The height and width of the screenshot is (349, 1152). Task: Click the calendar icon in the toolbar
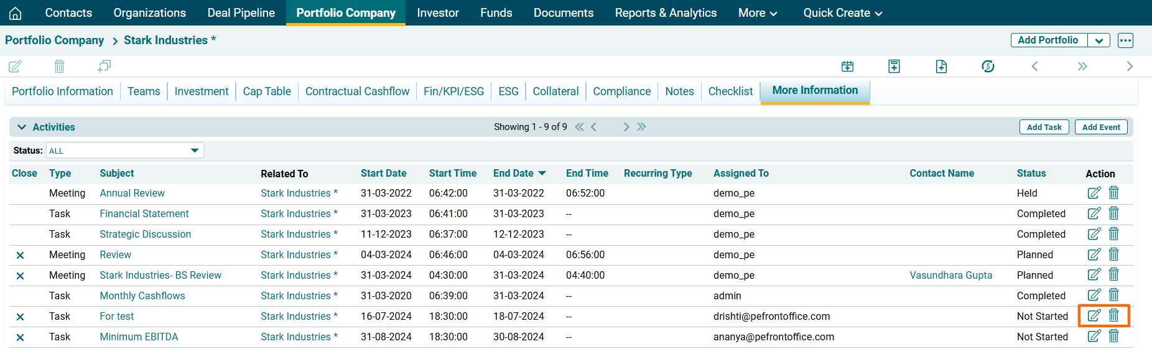click(847, 66)
